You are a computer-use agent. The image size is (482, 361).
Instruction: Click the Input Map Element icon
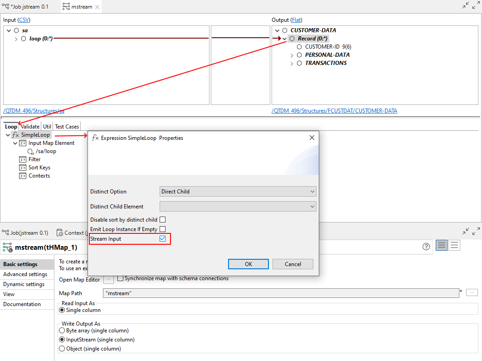point(22,143)
